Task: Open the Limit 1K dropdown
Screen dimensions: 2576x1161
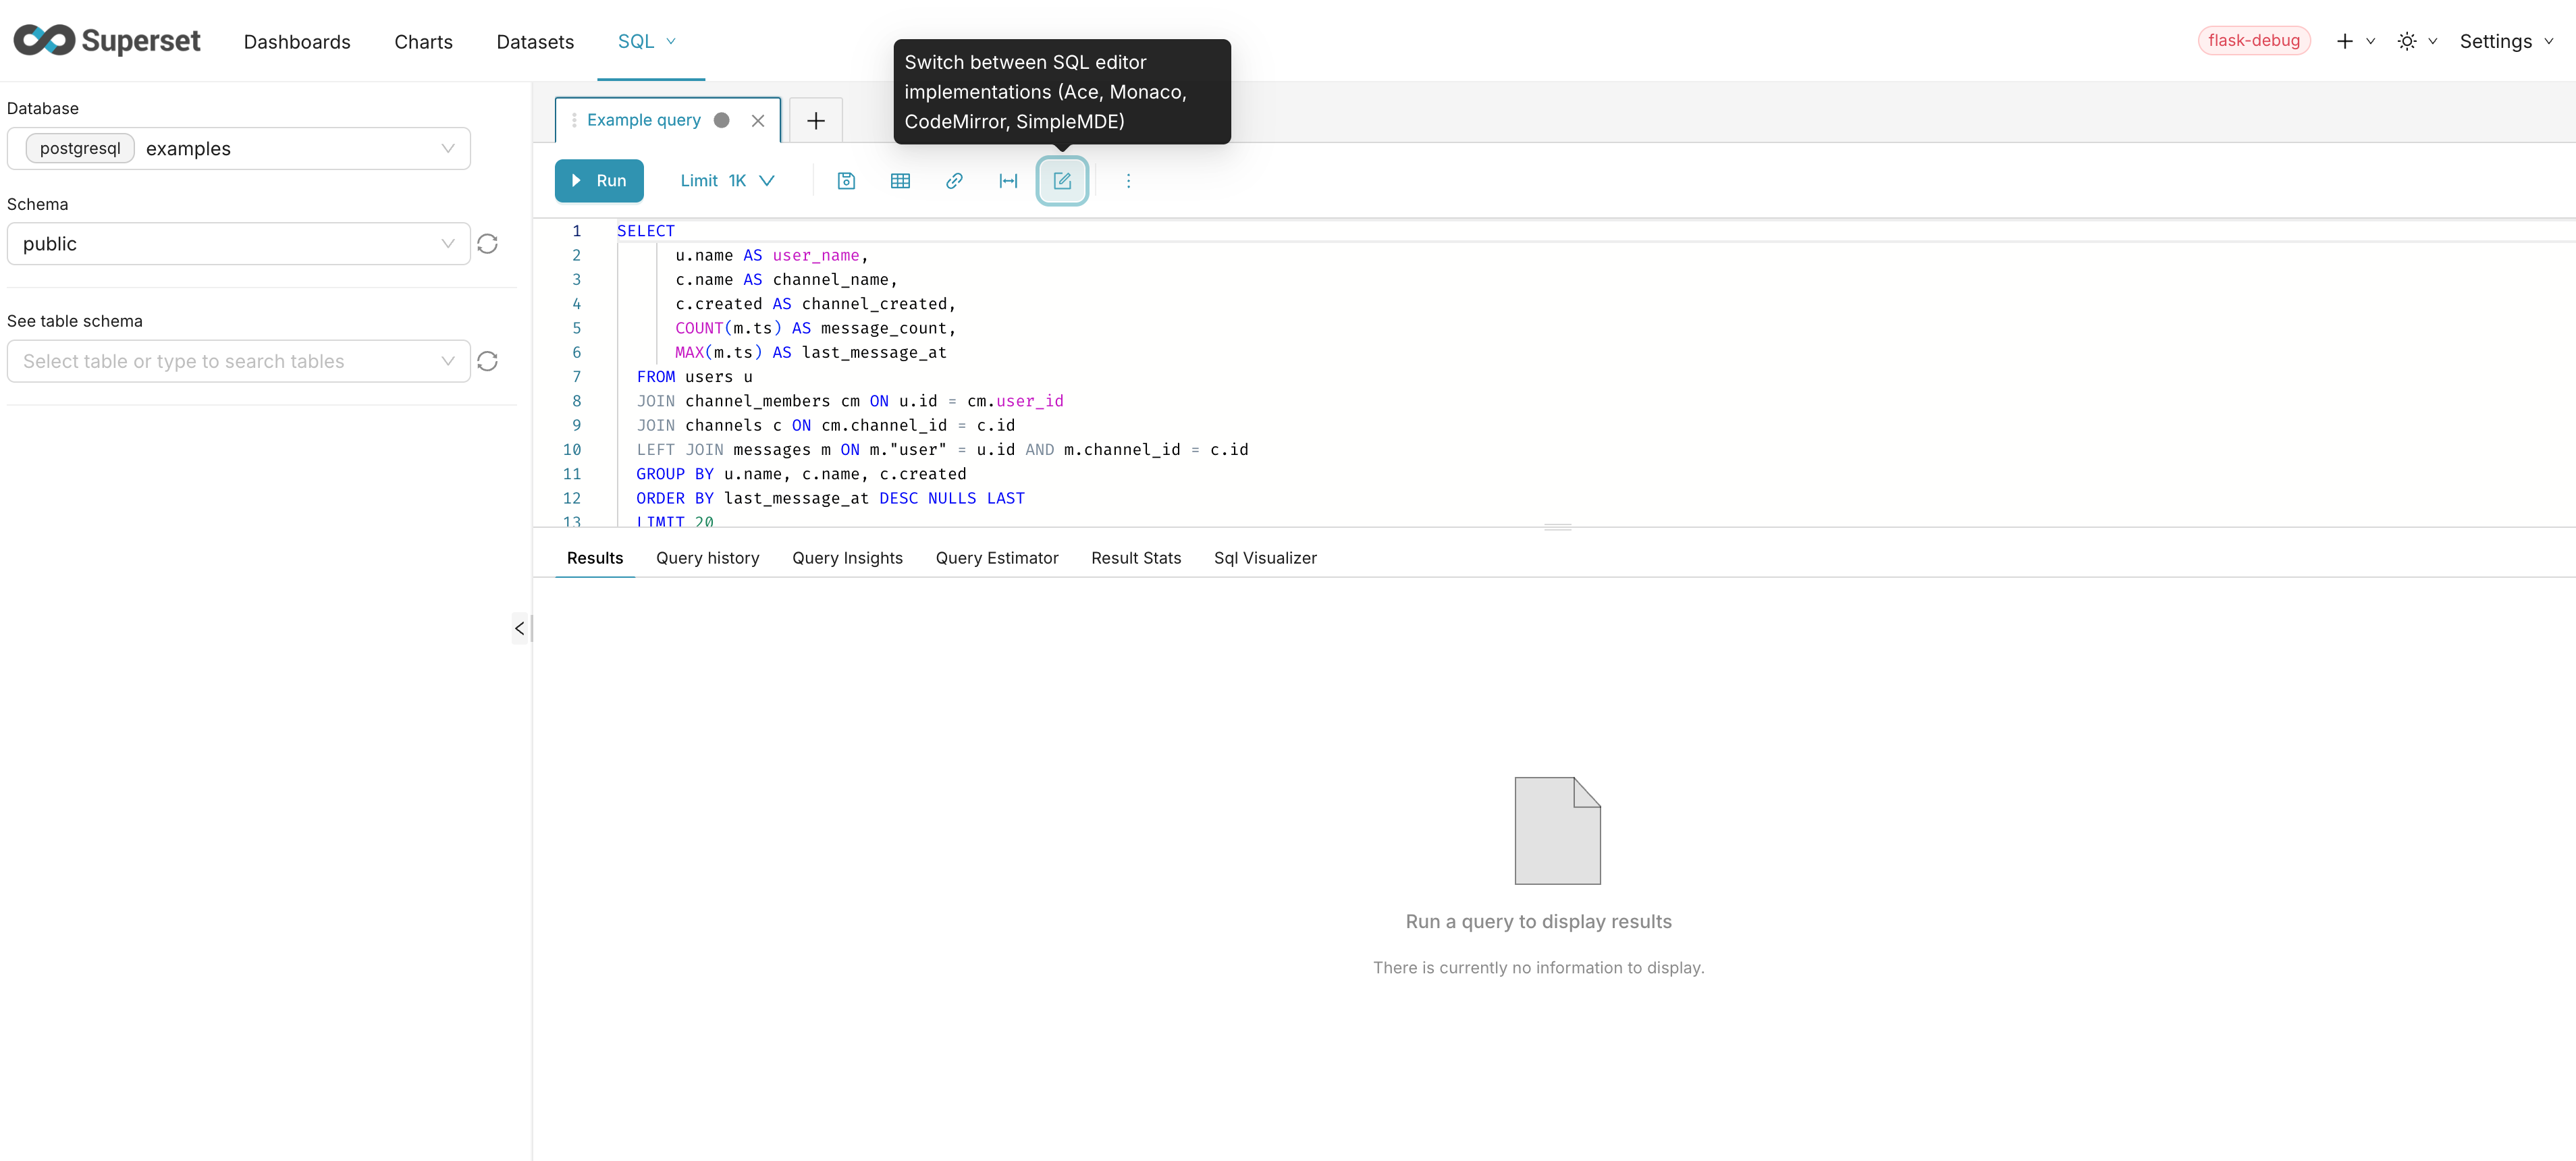Action: coord(727,181)
